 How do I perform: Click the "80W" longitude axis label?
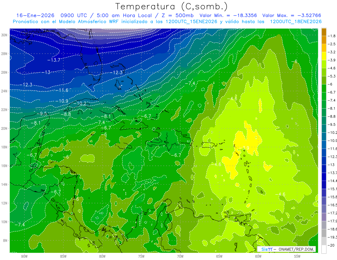[102, 256]
